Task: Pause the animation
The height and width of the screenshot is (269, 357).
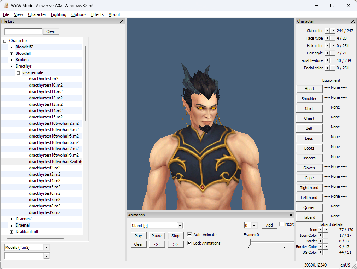Action: (157, 235)
